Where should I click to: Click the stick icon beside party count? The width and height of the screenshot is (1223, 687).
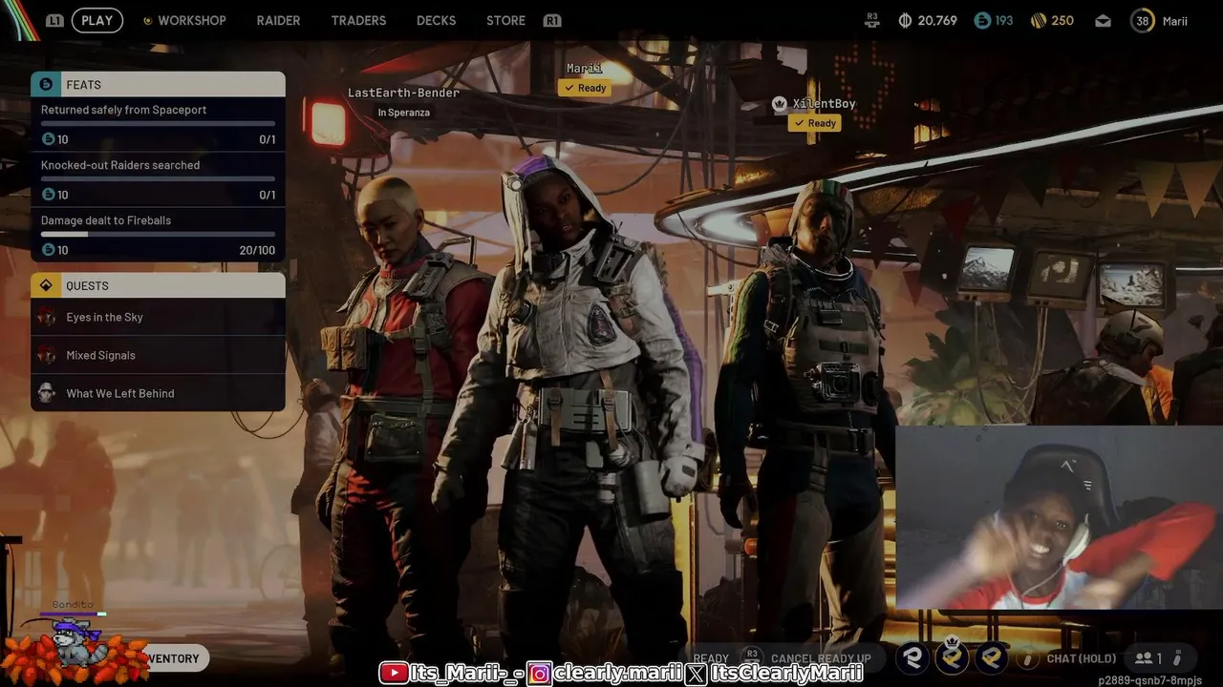pos(1178,657)
